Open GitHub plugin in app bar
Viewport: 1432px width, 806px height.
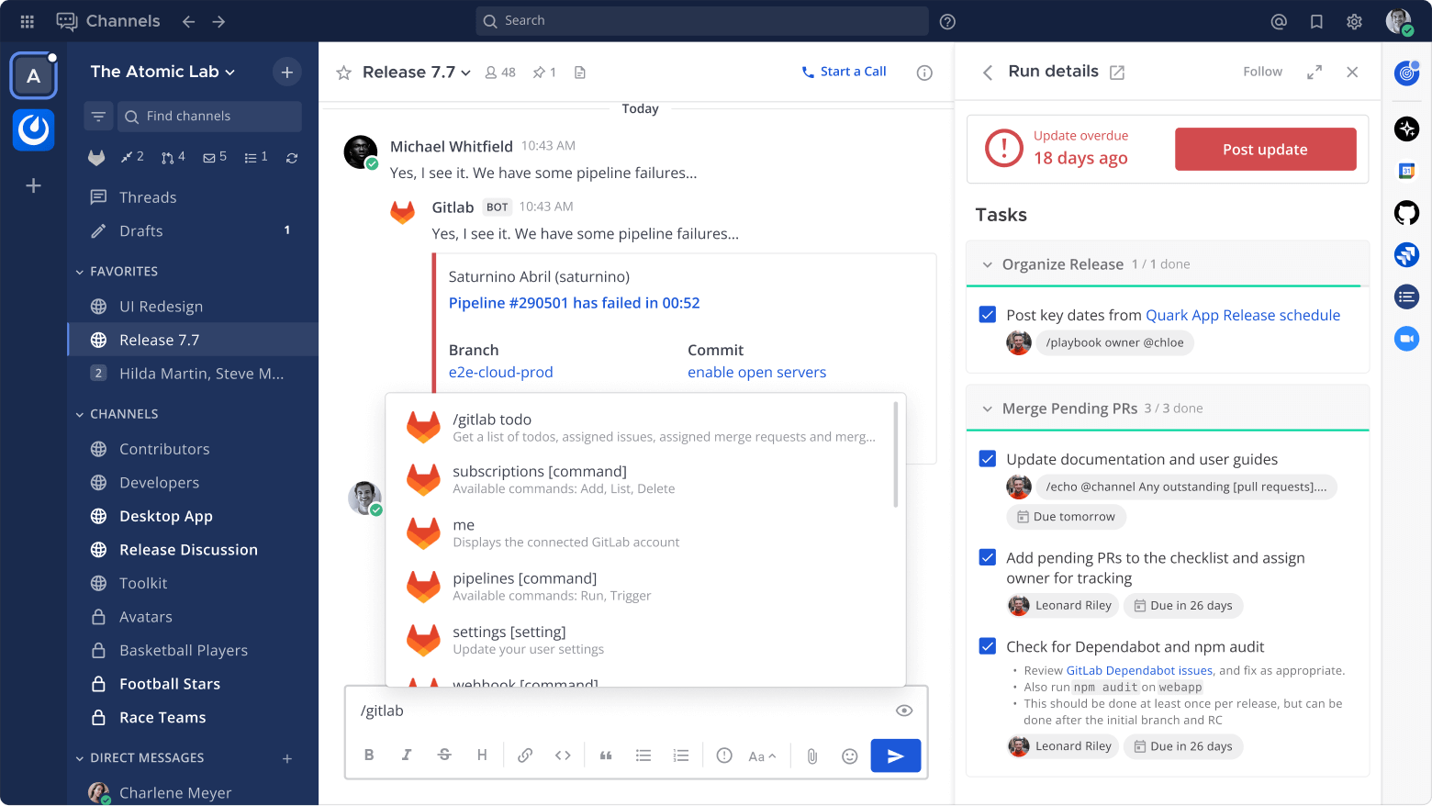1406,213
